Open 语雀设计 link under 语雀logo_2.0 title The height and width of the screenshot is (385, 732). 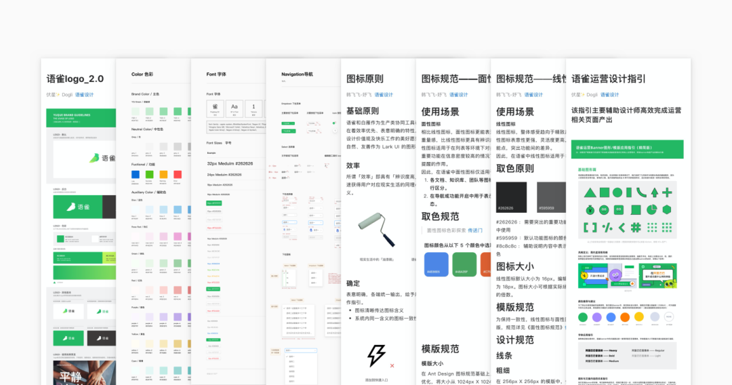pos(85,95)
